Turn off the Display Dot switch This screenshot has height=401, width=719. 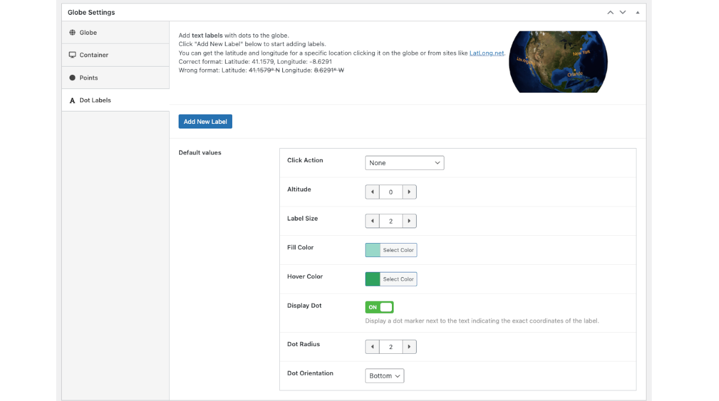380,307
